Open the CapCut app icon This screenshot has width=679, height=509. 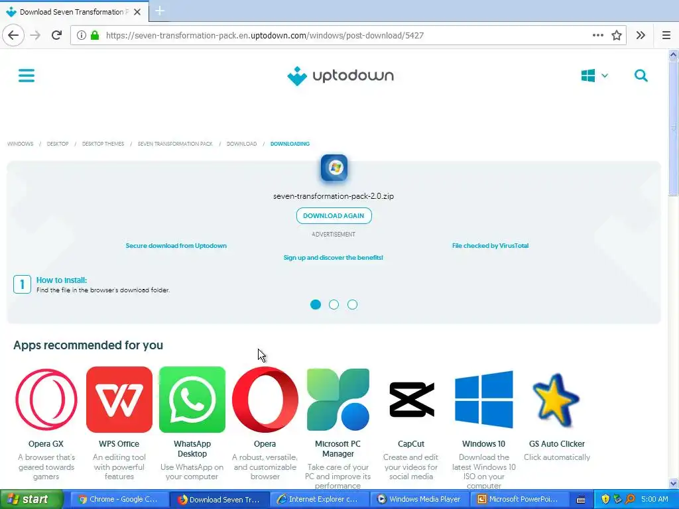coord(411,400)
